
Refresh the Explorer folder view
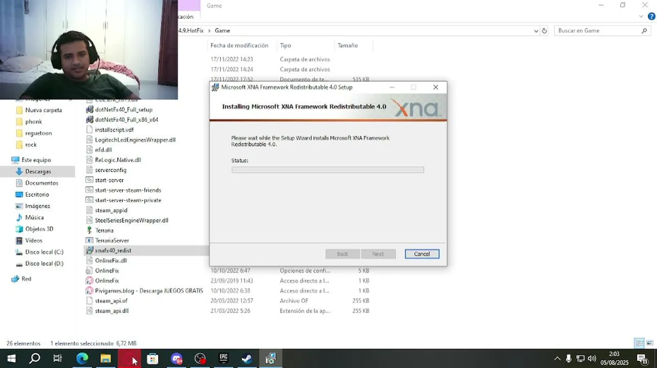tap(544, 31)
